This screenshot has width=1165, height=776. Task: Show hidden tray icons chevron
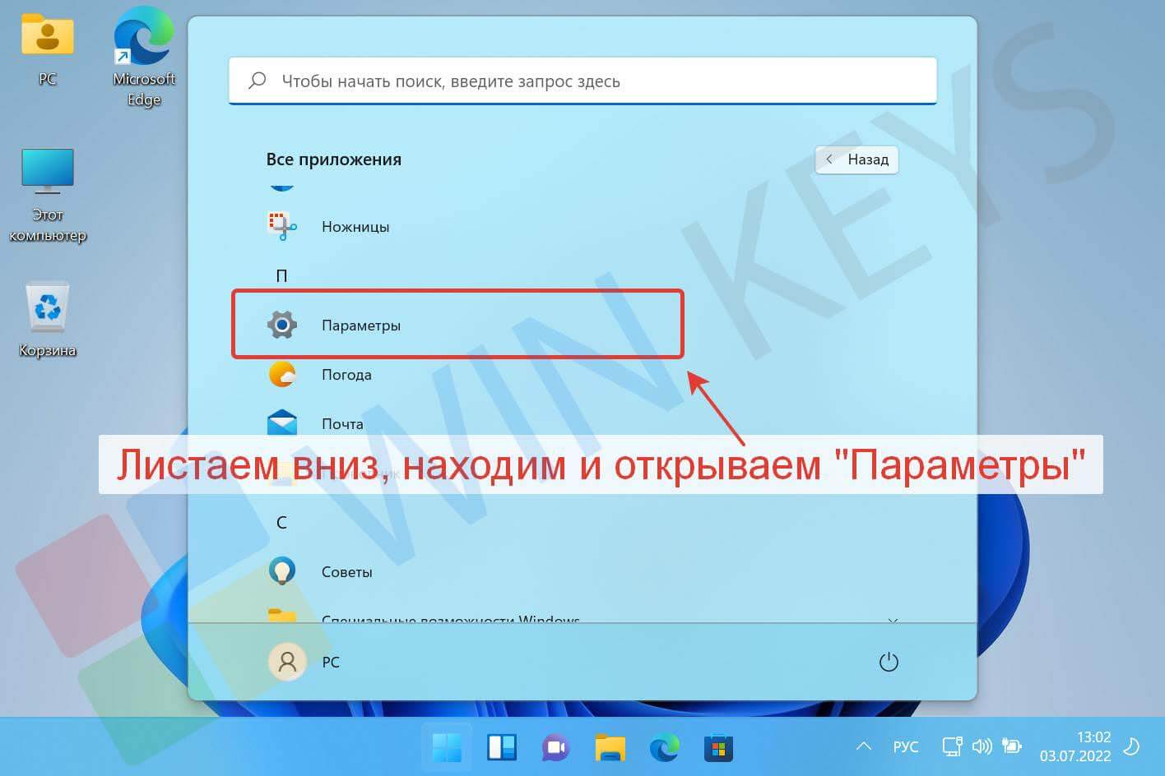point(863,746)
